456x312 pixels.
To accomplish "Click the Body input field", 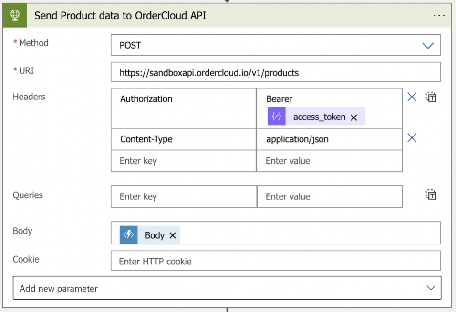I will click(275, 233).
